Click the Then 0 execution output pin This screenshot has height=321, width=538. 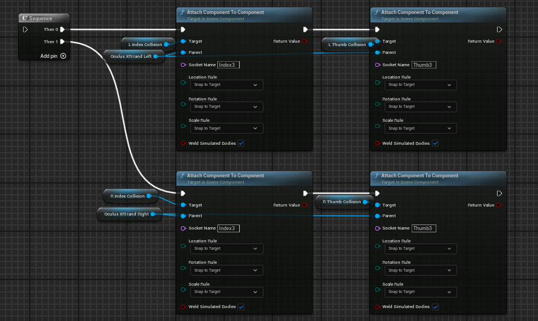pyautogui.click(x=62, y=29)
